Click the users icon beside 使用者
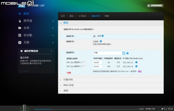 pos(20,21)
